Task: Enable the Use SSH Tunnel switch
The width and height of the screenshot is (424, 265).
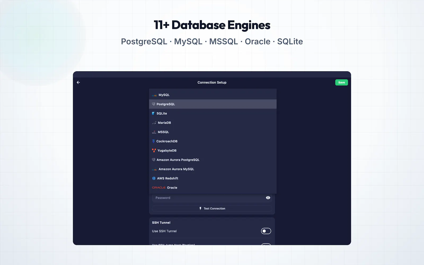Action: (266, 231)
